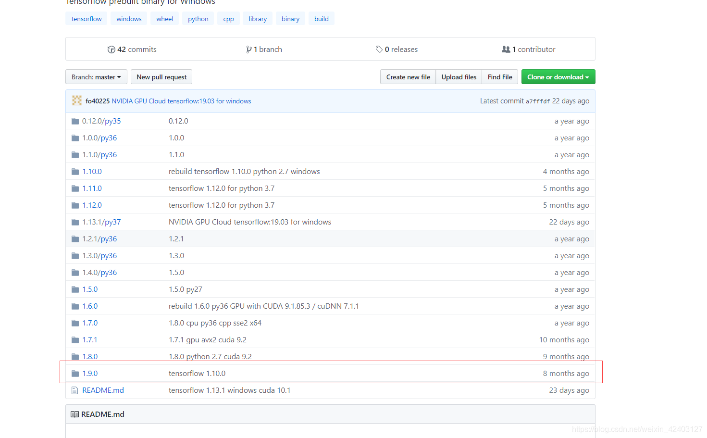Click the contributors people icon

click(x=506, y=49)
